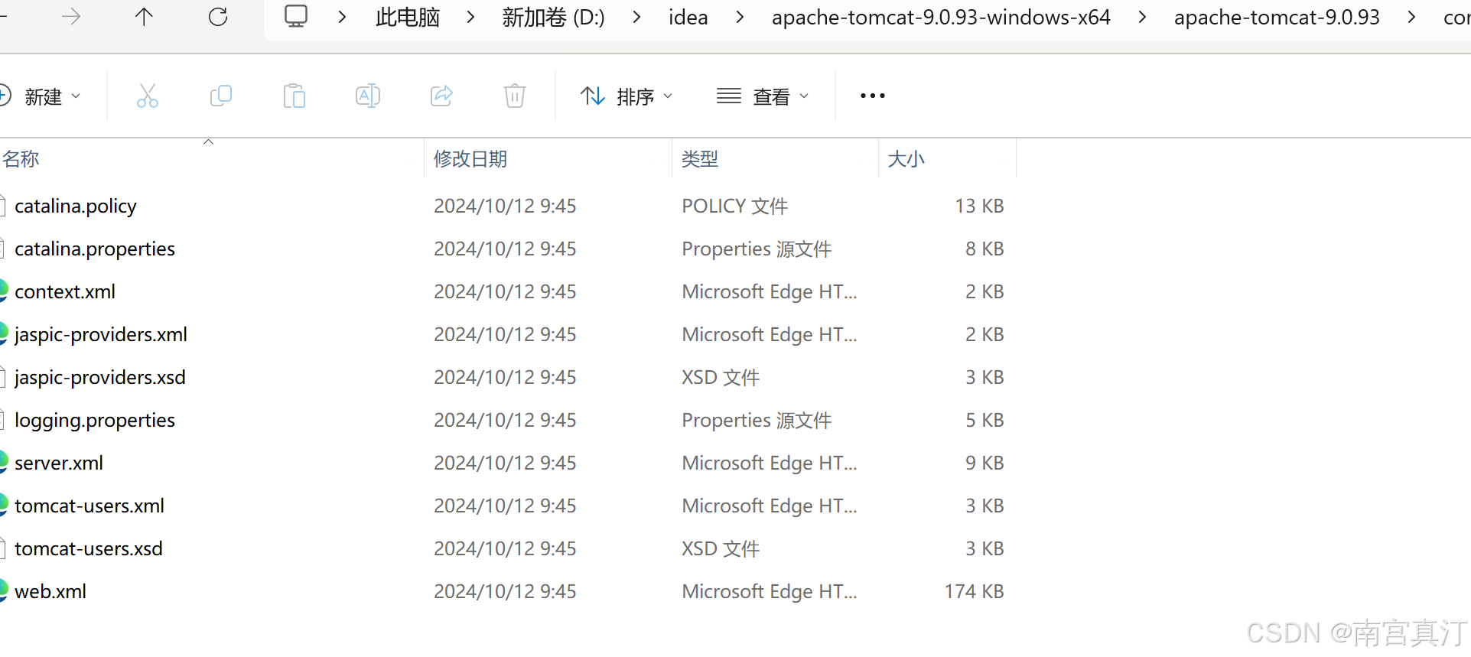Select the jaspic-providers.xsd file
1471x657 pixels.
point(100,377)
